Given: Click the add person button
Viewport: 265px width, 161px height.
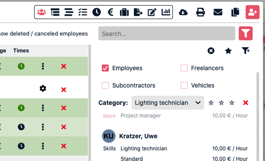Looking at the screenshot, I should click(x=252, y=12).
